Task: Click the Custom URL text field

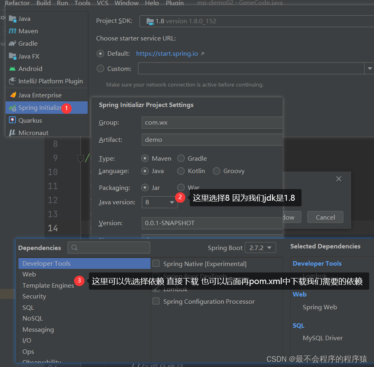Action: pyautogui.click(x=251, y=69)
